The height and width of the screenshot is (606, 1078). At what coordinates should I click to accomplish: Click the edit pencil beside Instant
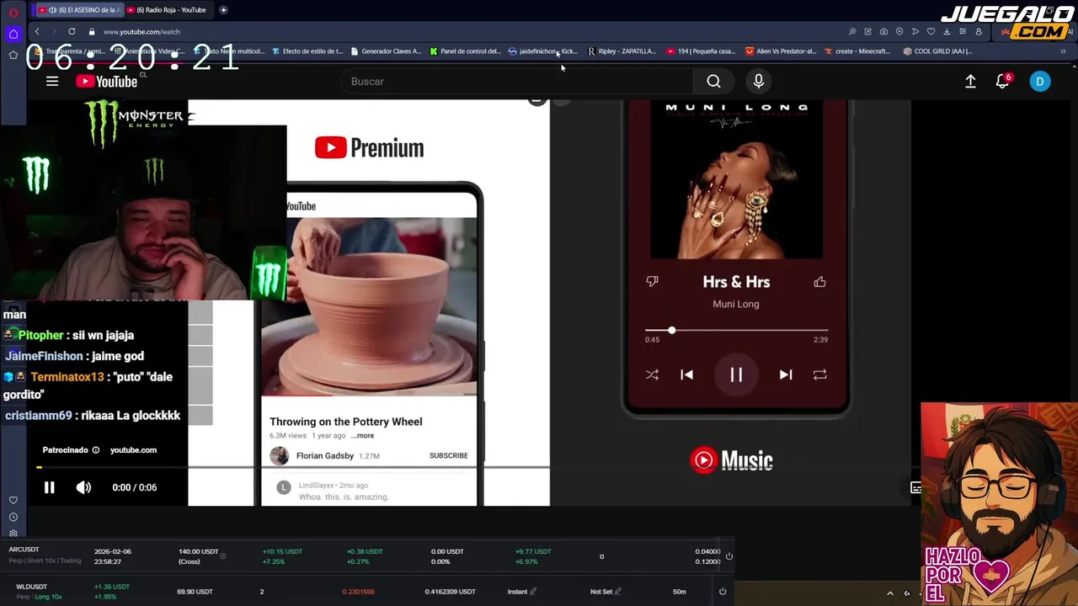[533, 592]
